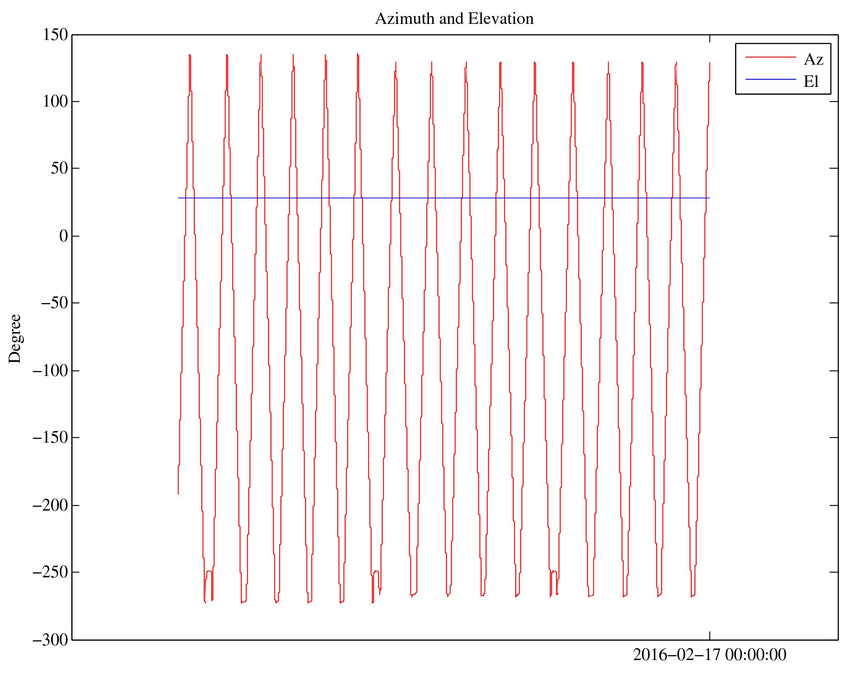Click the starting point of the red Az curve
This screenshot has width=850, height=693.
178,493
